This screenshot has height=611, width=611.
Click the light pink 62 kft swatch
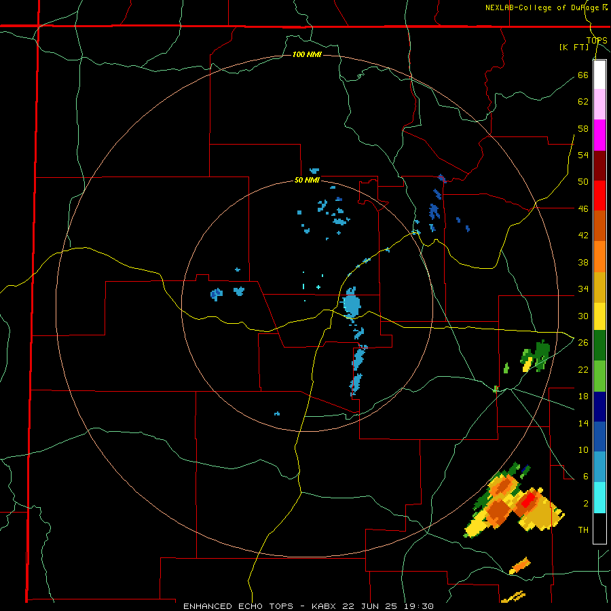tap(599, 105)
